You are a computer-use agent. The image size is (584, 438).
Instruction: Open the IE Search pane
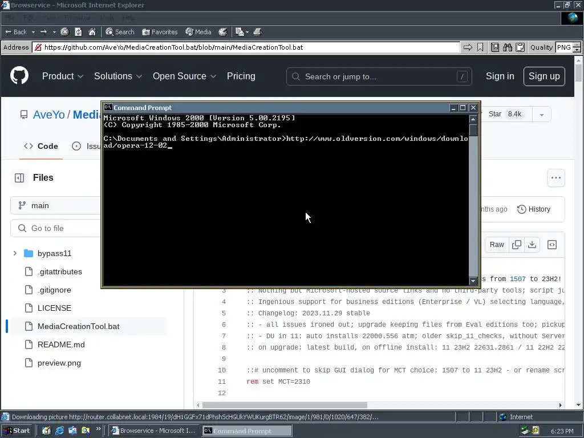coord(120,32)
